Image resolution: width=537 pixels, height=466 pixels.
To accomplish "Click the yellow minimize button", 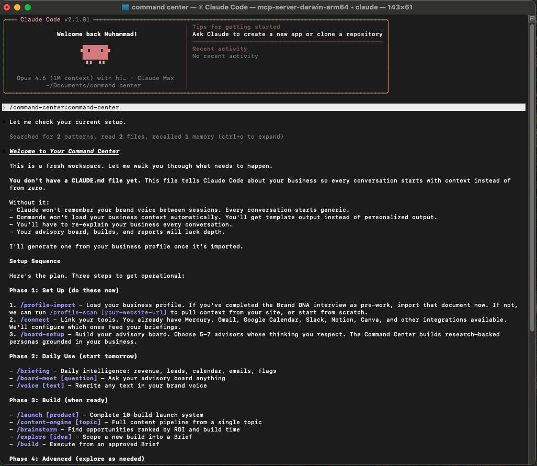I will coord(17,8).
